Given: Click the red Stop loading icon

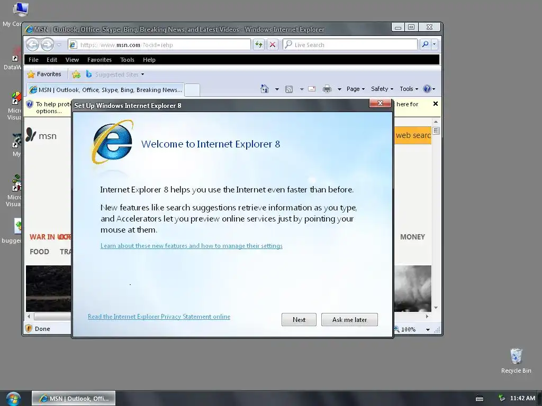Looking at the screenshot, I should (273, 44).
